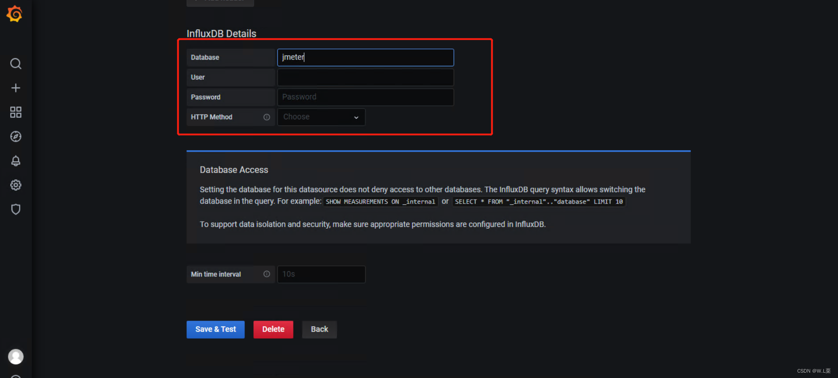838x378 pixels.
Task: Select the Database Access heading text
Action: (x=234, y=170)
